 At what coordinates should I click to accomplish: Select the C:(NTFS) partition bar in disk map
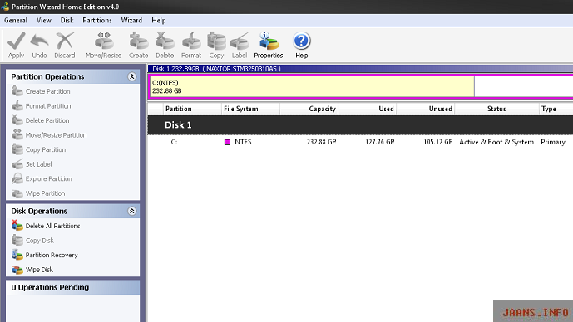pos(312,87)
